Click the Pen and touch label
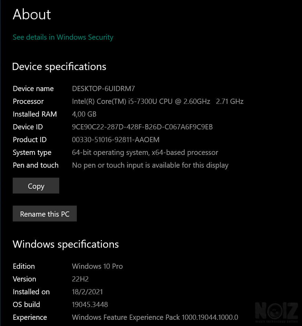 pyautogui.click(x=35, y=165)
